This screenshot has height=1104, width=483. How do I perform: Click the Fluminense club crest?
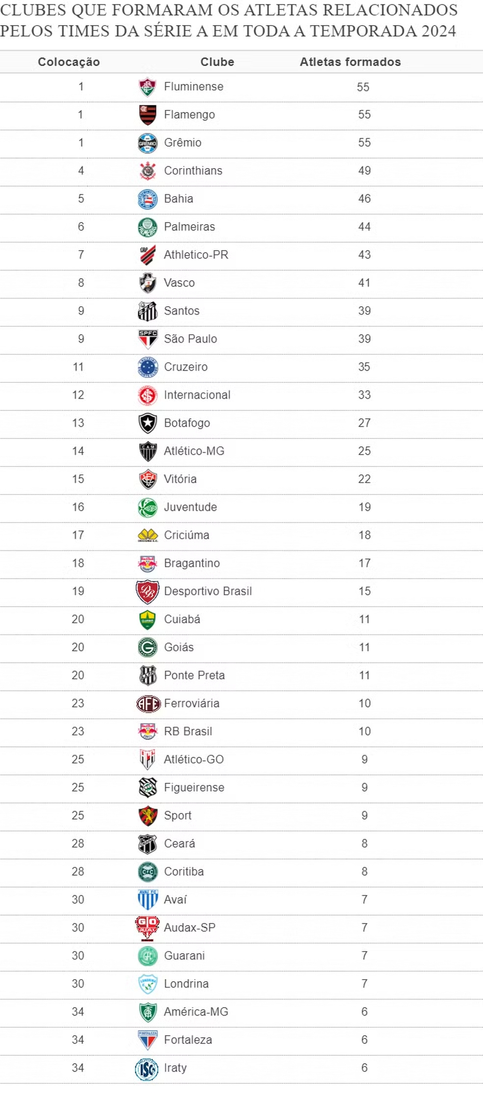[147, 87]
